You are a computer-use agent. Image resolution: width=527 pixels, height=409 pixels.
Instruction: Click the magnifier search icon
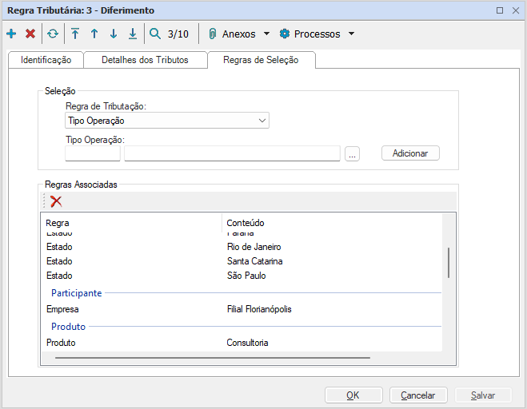click(155, 34)
